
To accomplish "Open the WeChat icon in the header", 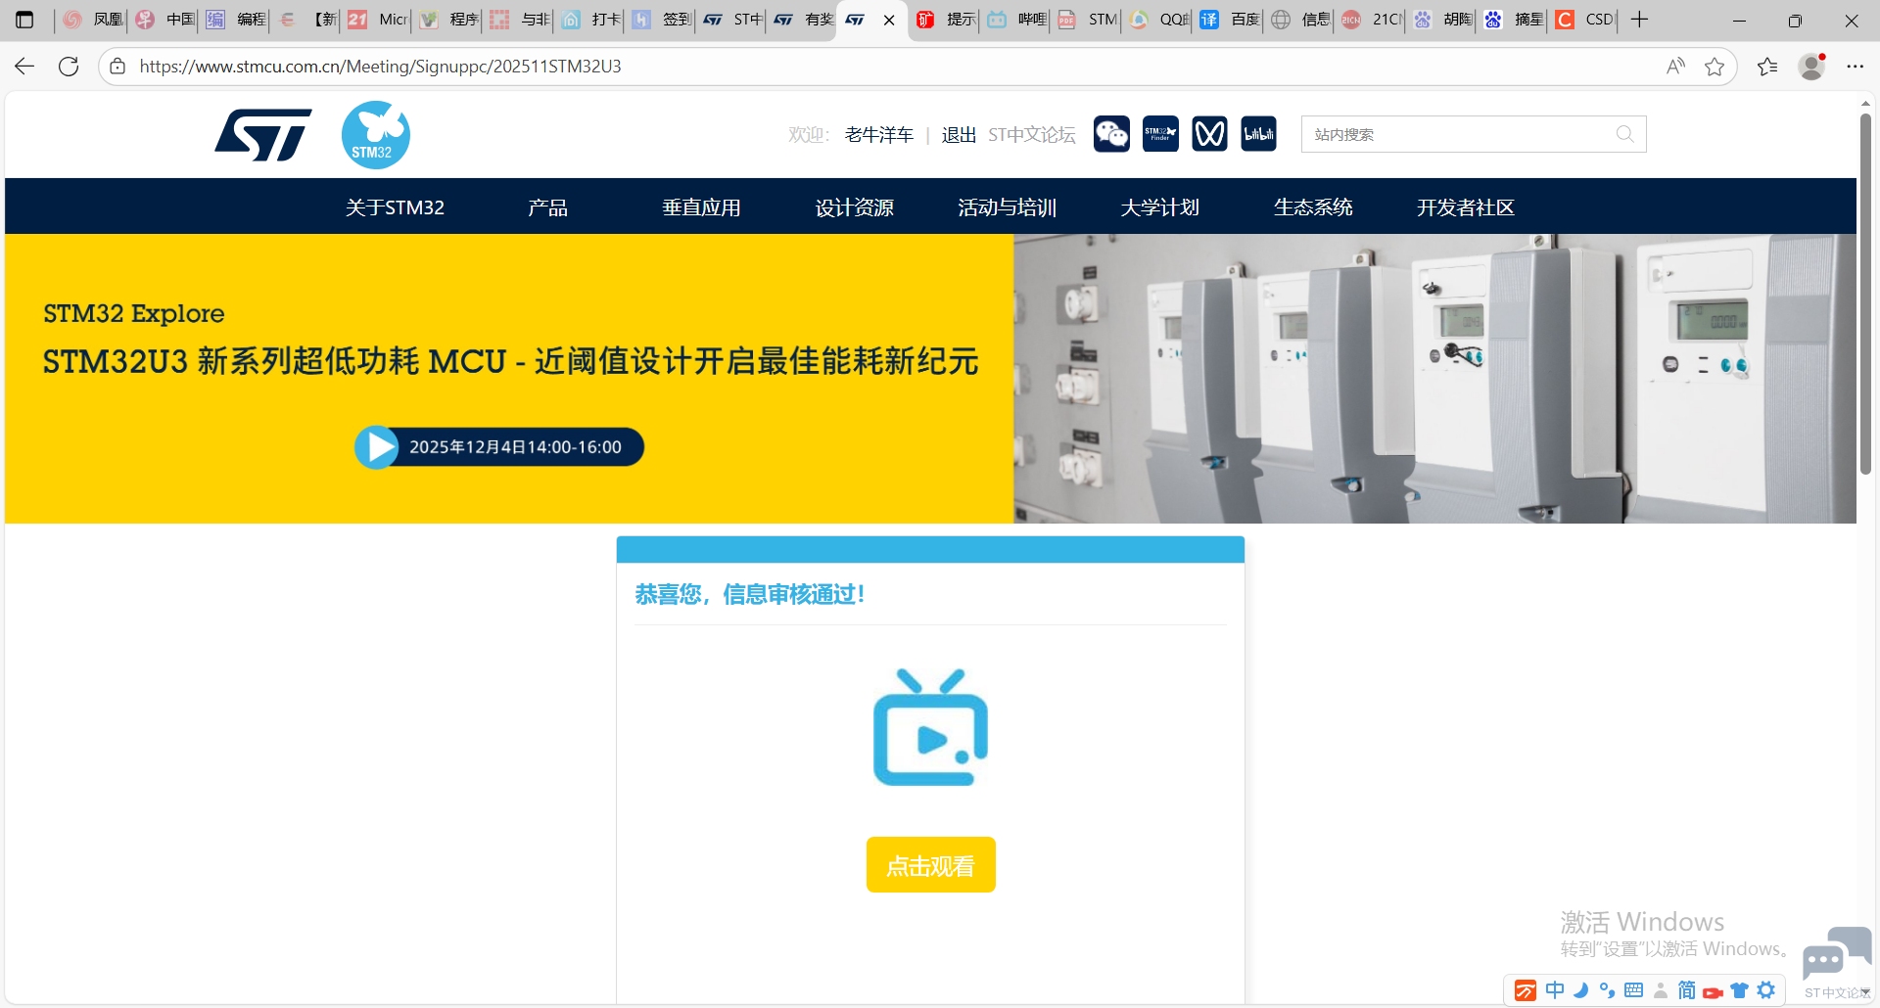I will tap(1111, 133).
